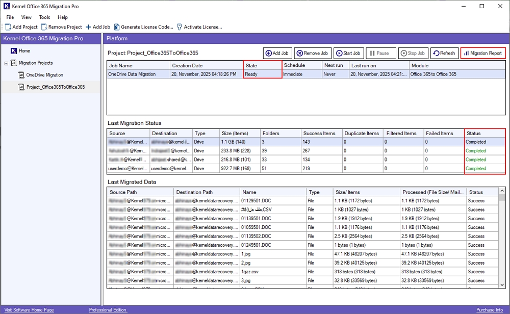Click the Add Job button in Platform panel
This screenshot has height=314, width=510.
point(277,53)
